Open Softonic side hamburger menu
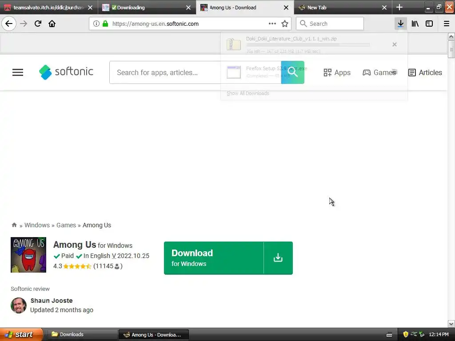Screen dimensions: 455x341 tap(18, 72)
